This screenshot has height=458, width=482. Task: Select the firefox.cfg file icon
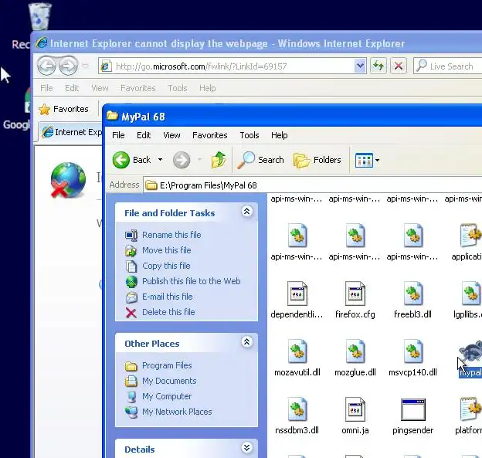(x=355, y=293)
